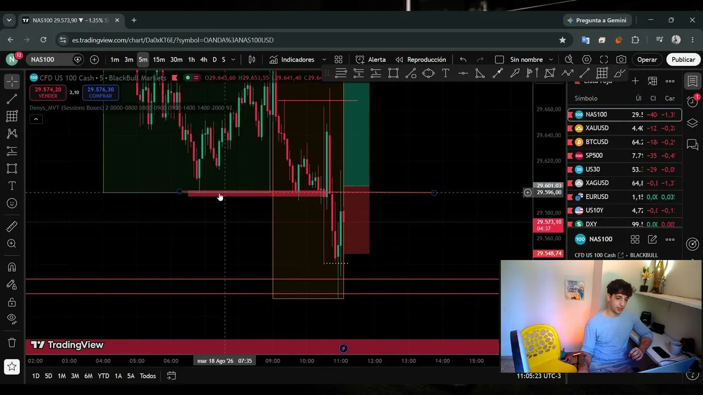Click the trash remove objects icon

[12, 343]
